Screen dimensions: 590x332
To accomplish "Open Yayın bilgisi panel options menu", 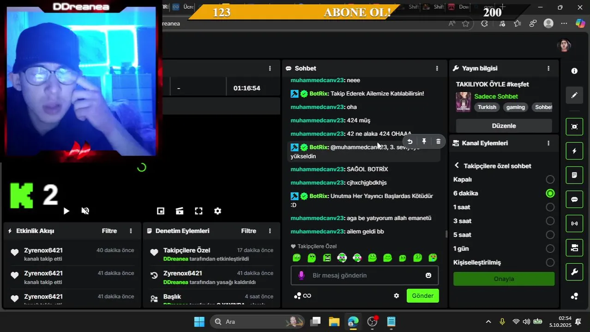I will [x=548, y=68].
